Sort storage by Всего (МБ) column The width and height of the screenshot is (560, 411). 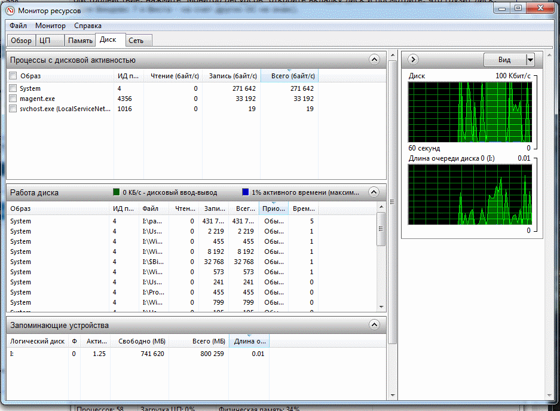tap(199, 341)
